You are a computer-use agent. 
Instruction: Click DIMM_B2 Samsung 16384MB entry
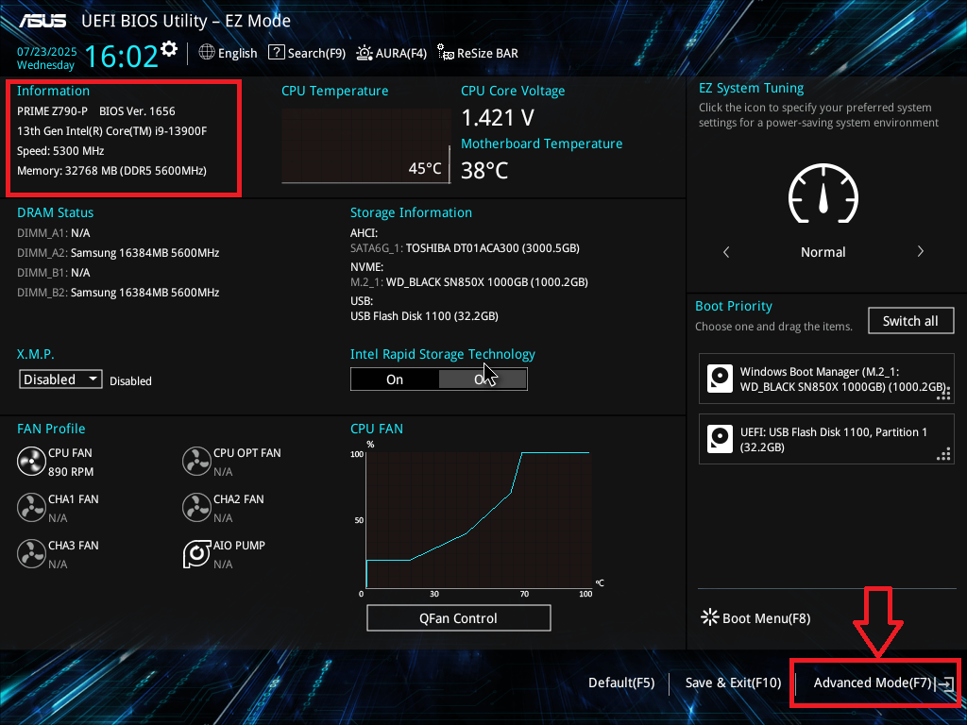tap(118, 293)
